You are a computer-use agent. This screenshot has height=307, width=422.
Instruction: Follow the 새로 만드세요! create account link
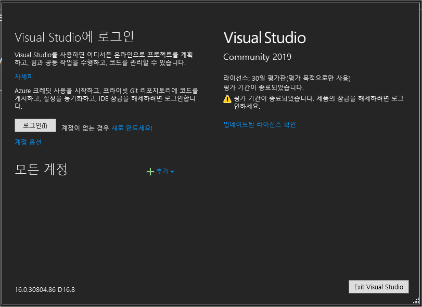pos(132,128)
